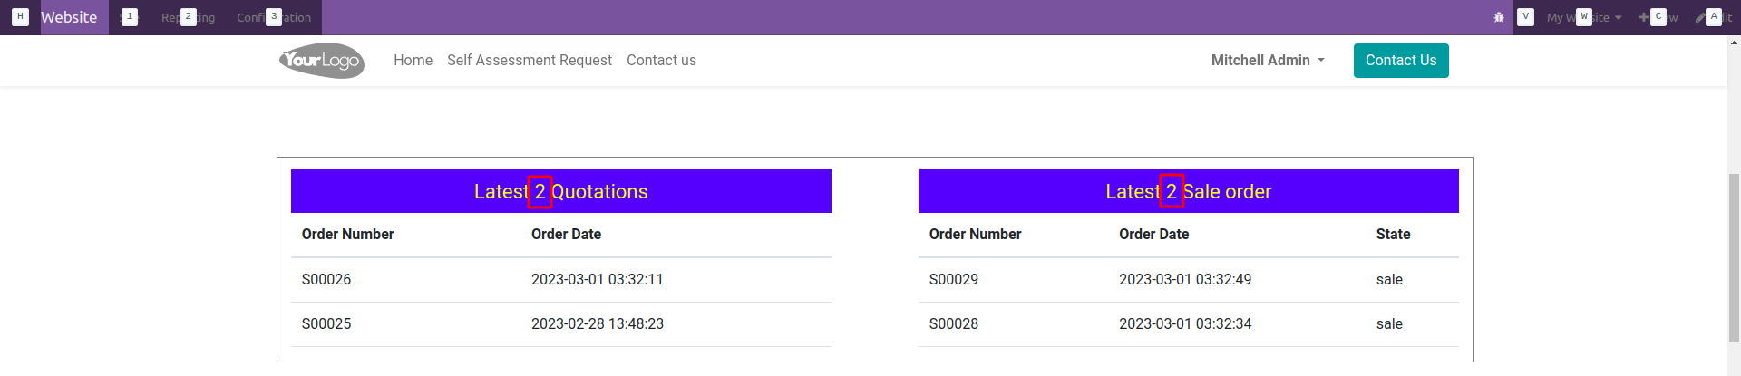Click the V shortcut badge in top bar
Screen dimensions: 1741x376
click(x=1526, y=17)
